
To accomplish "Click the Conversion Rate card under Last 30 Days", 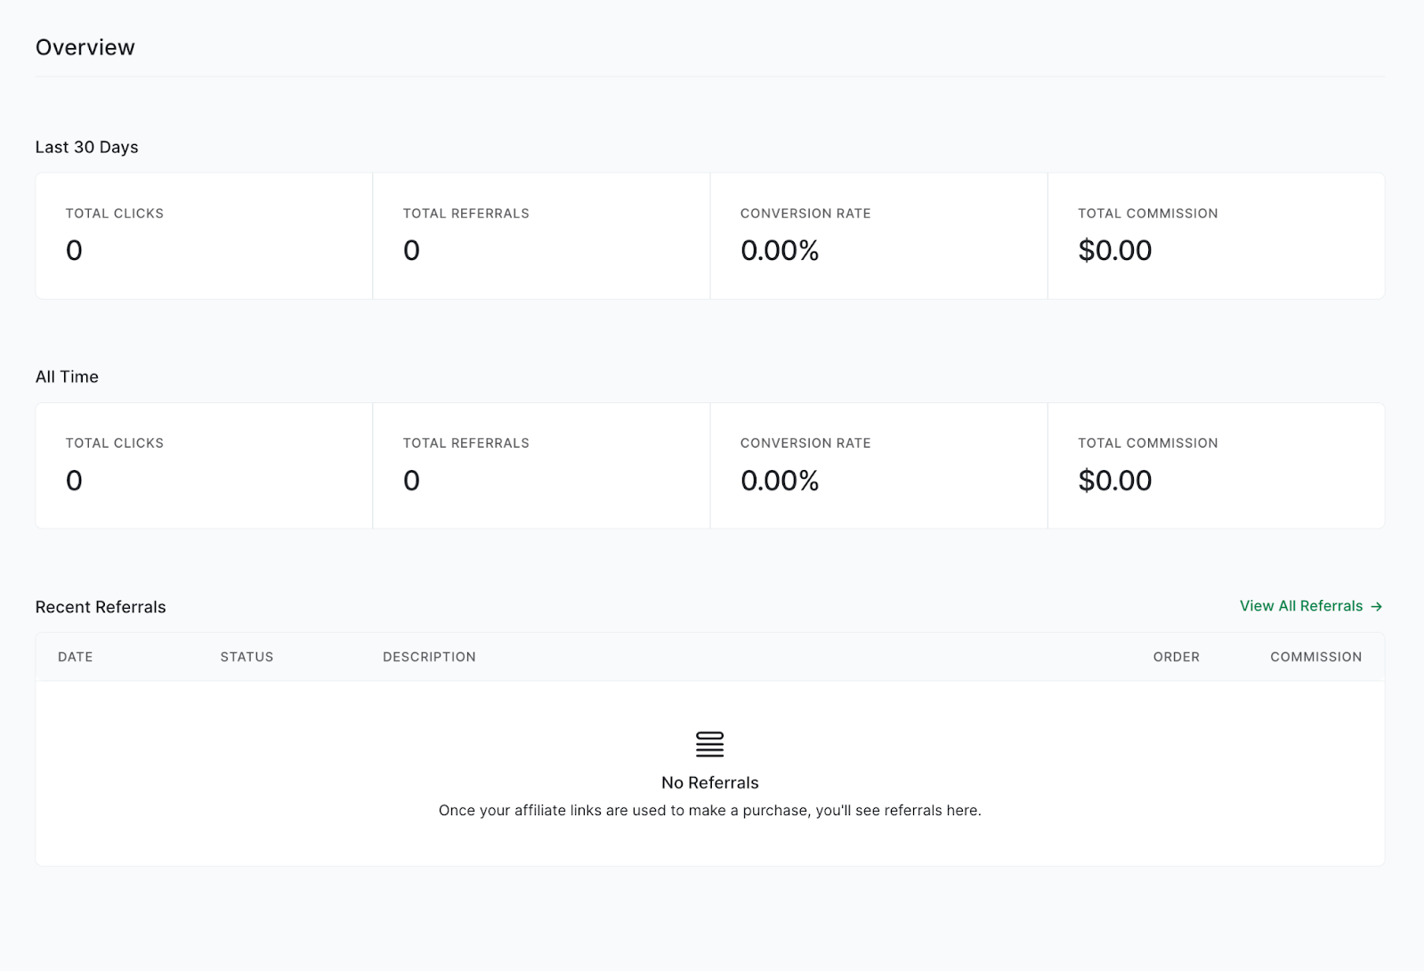I will (x=878, y=235).
